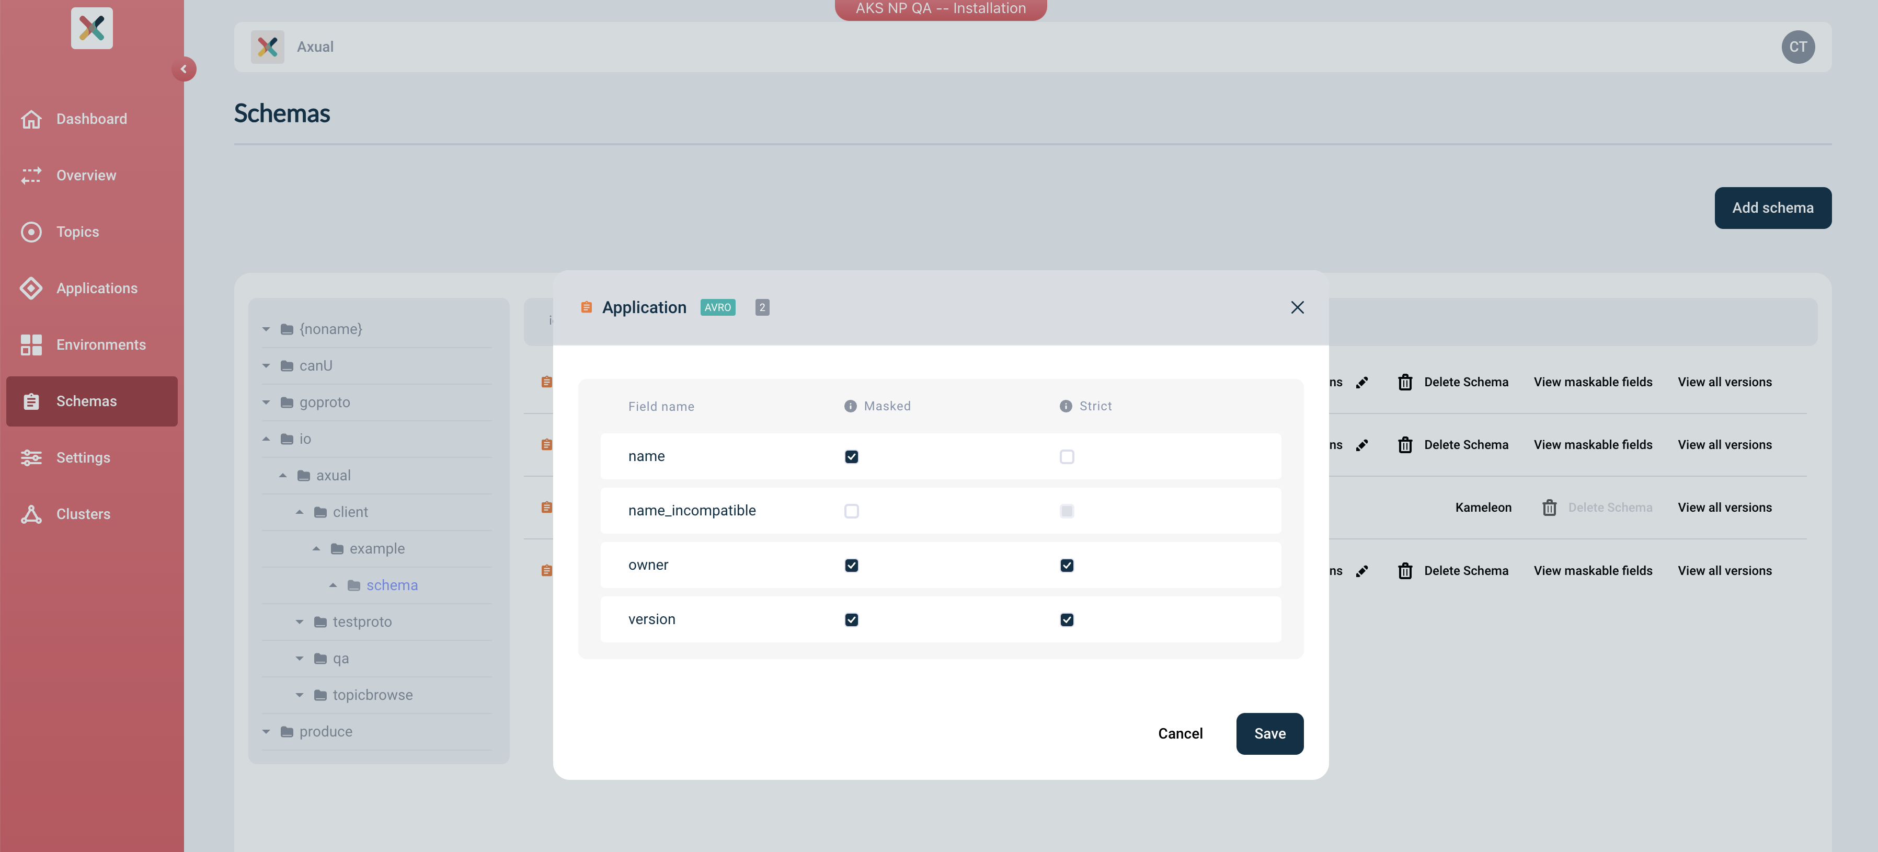Collapse the sidebar with the chevron button
Image resolution: width=1878 pixels, height=852 pixels.
click(x=184, y=69)
